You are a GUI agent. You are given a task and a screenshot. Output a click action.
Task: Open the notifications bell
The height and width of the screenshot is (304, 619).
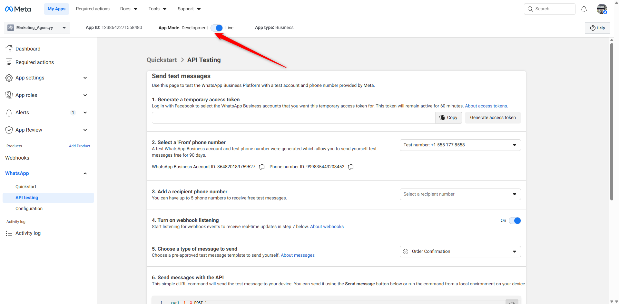pos(584,9)
